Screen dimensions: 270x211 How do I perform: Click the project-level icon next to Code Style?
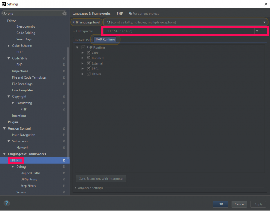pos(64,58)
